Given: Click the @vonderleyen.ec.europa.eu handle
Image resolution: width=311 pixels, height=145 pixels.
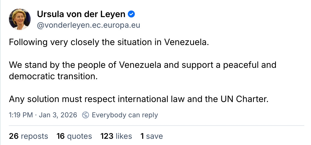Looking at the screenshot, I should click(89, 25).
